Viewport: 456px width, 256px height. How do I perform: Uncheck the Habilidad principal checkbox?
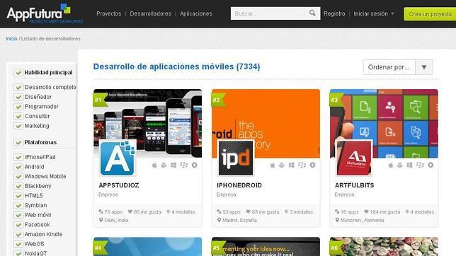(x=18, y=72)
